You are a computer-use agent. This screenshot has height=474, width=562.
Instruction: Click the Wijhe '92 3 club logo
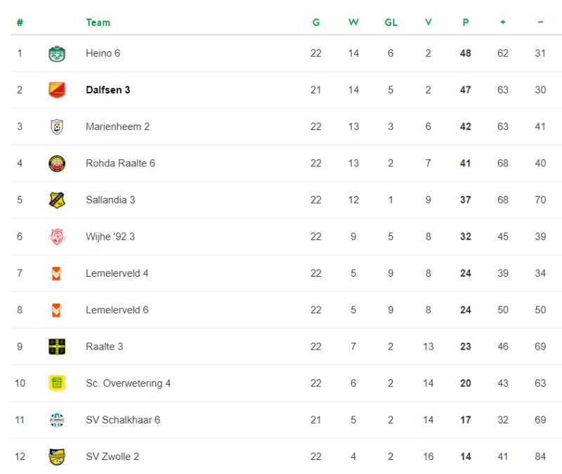[x=57, y=237]
